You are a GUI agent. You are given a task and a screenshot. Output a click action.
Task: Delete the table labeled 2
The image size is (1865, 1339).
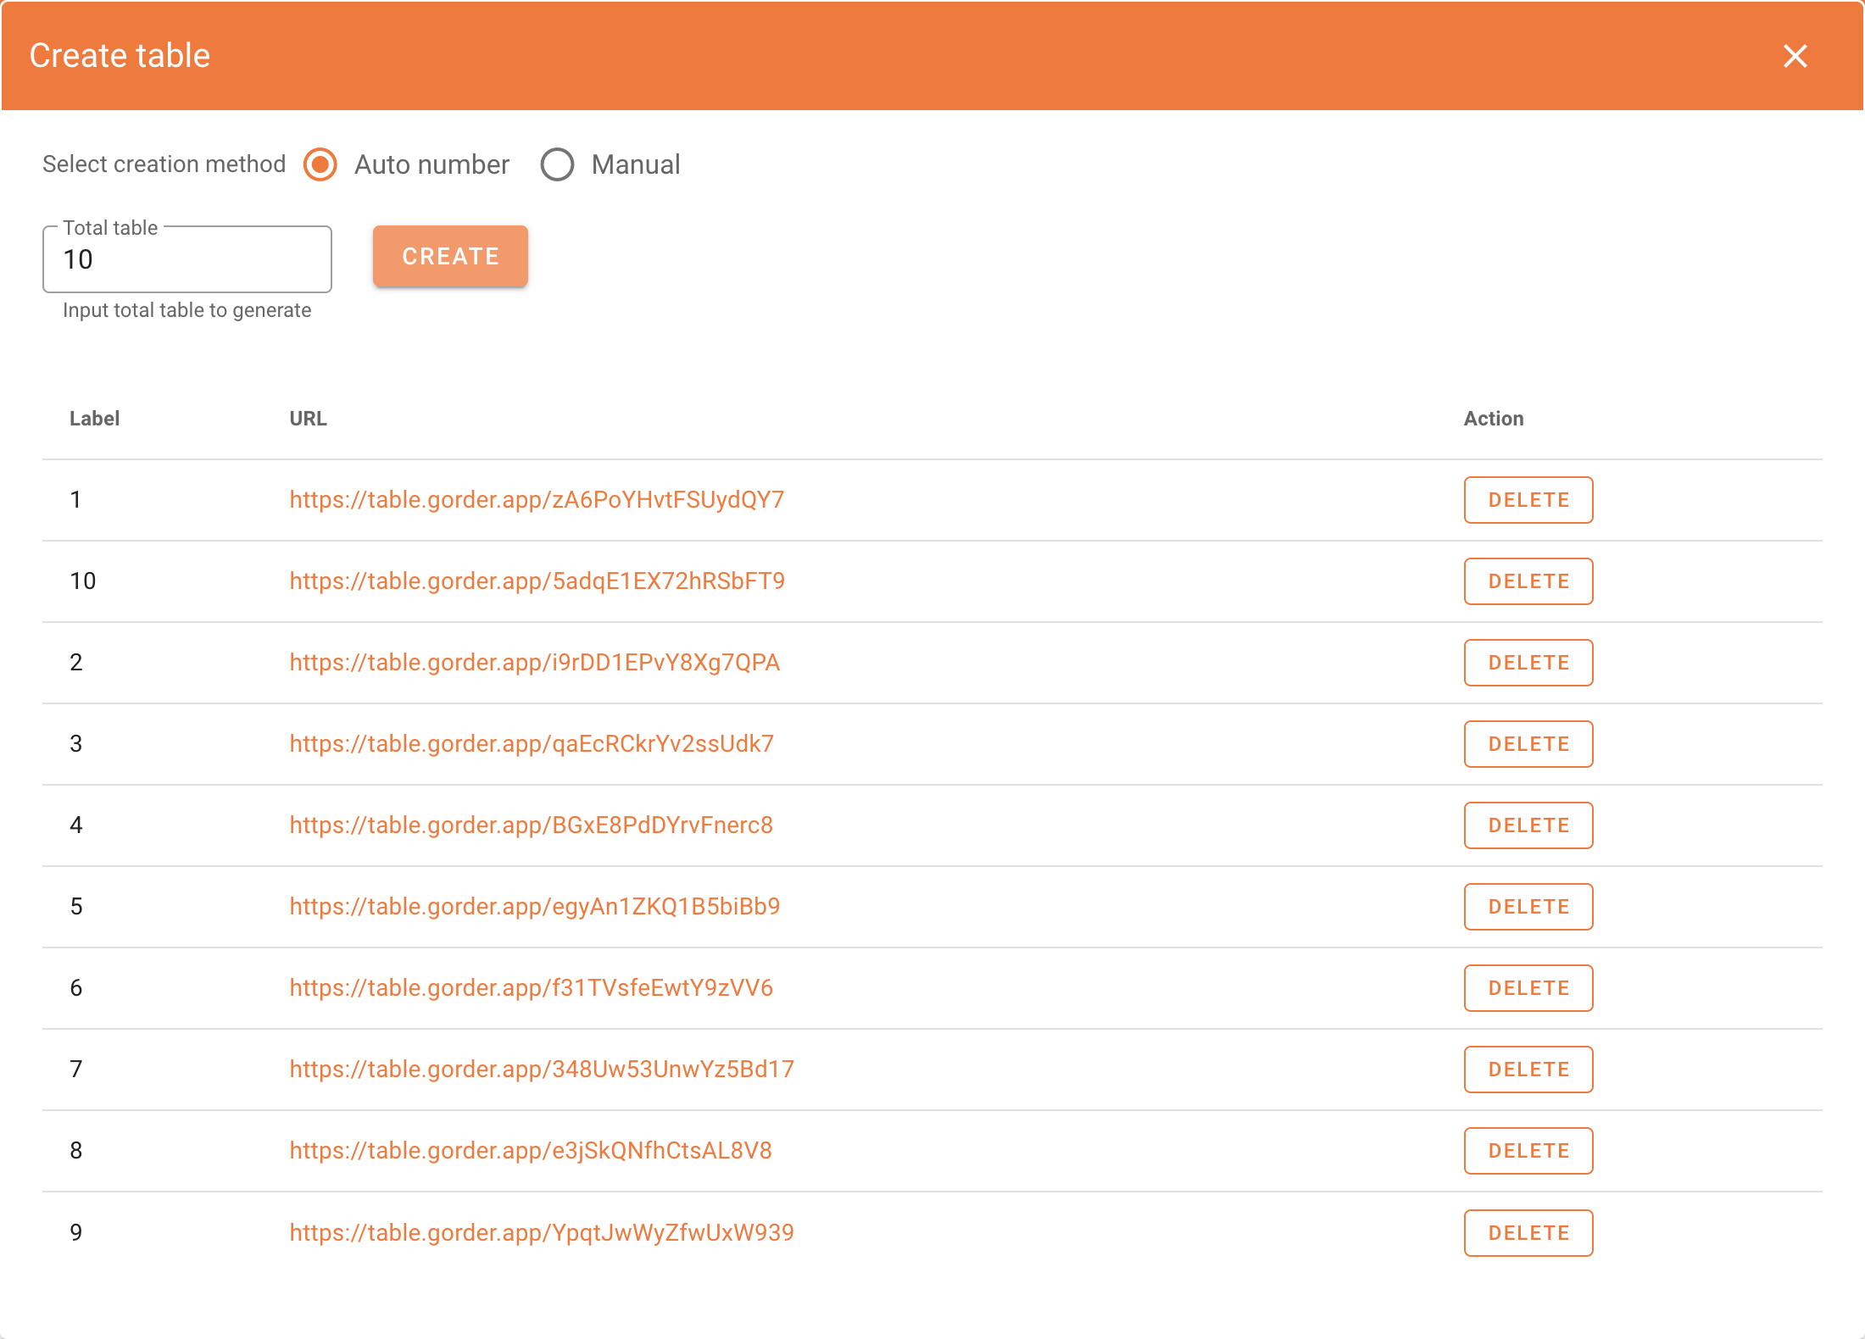point(1528,663)
